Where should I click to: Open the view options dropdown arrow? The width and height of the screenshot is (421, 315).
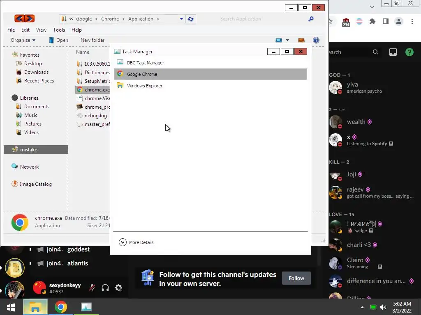(287, 40)
